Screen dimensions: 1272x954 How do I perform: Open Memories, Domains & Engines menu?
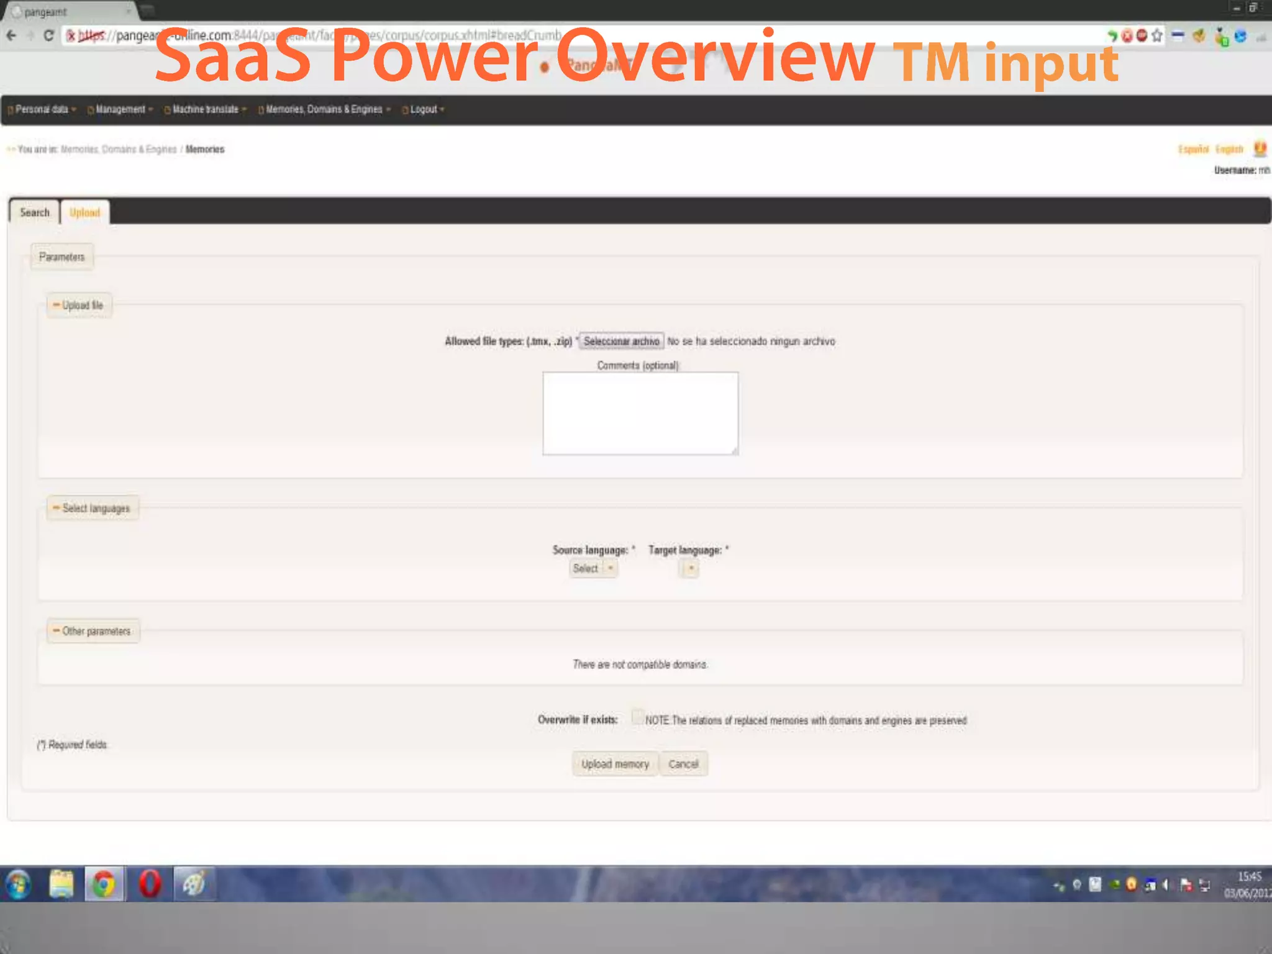324,109
